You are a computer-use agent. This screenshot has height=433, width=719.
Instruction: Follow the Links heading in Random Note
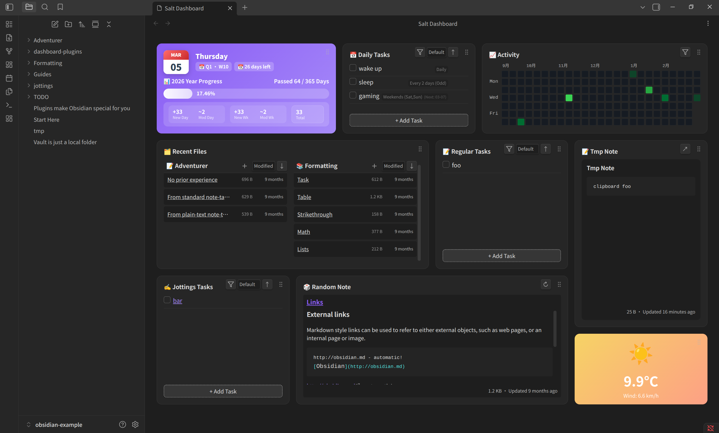coord(315,302)
